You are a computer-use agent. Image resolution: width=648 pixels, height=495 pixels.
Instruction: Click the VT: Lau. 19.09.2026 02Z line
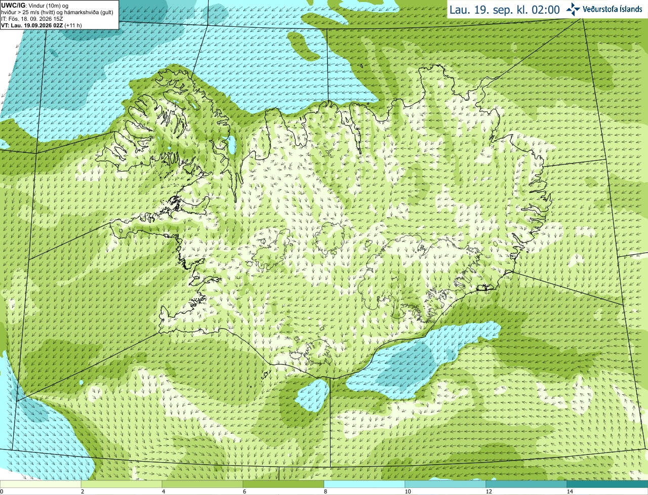42,25
